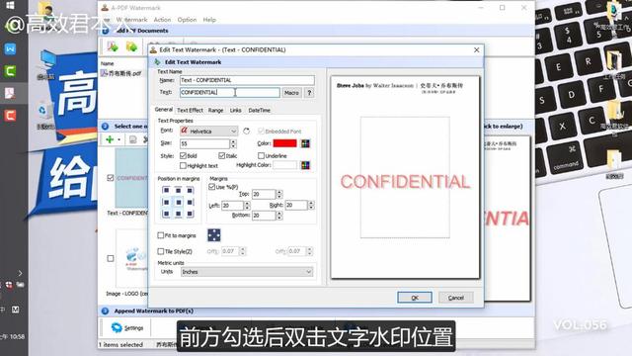The width and height of the screenshot is (632, 356).
Task: Select bottom-right position in margins grid
Action: point(190,214)
